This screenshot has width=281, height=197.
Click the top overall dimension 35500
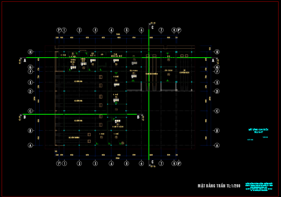click(x=118, y=34)
